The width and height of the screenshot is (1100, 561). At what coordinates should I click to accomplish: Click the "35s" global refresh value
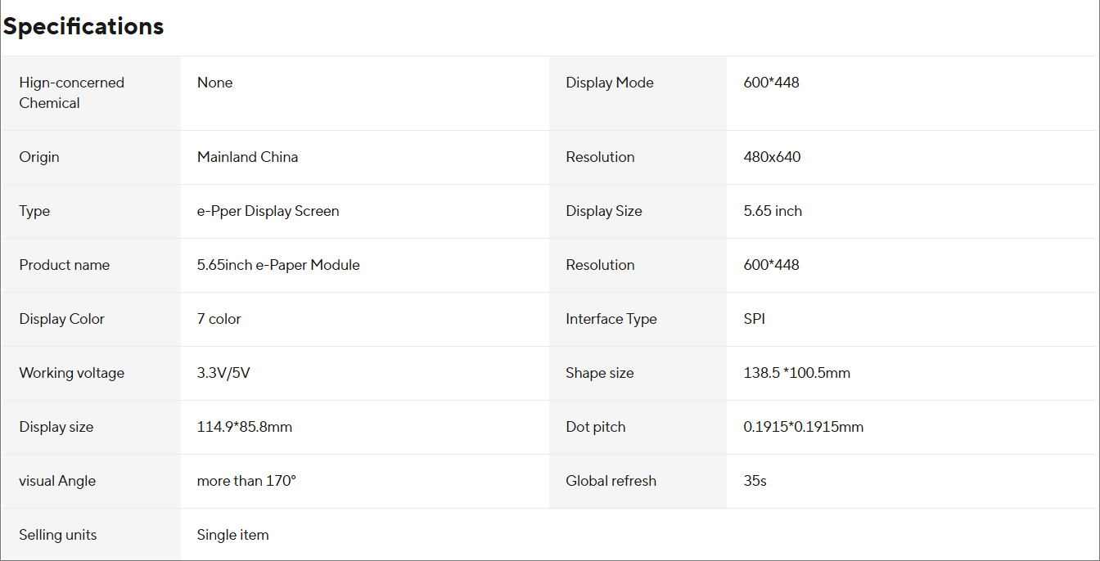(x=755, y=481)
